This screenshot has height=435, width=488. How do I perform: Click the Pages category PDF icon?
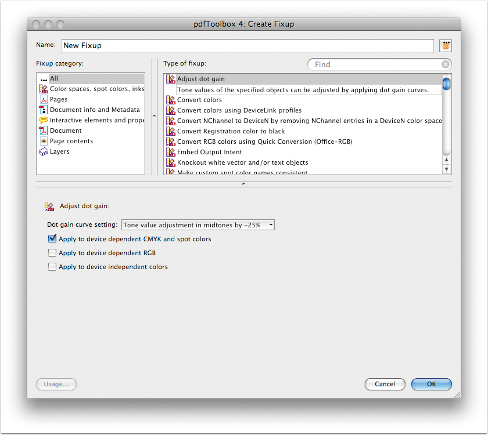(44, 99)
